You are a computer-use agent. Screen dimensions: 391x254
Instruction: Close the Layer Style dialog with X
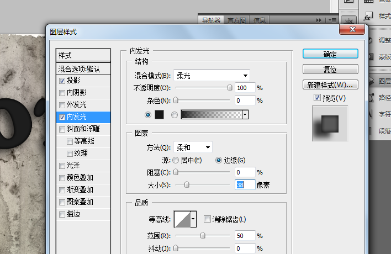352,29
